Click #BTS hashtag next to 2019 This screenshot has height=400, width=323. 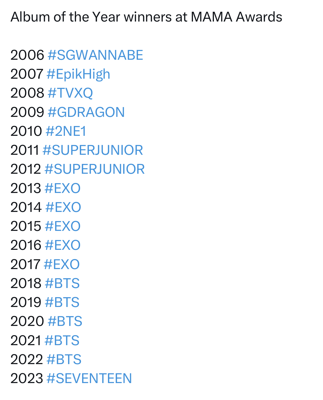click(62, 302)
